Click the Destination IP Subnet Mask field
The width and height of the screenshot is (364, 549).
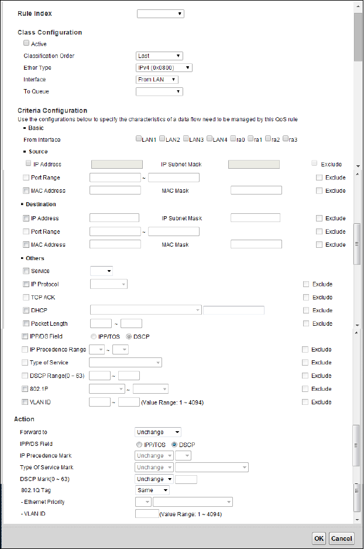coord(255,218)
